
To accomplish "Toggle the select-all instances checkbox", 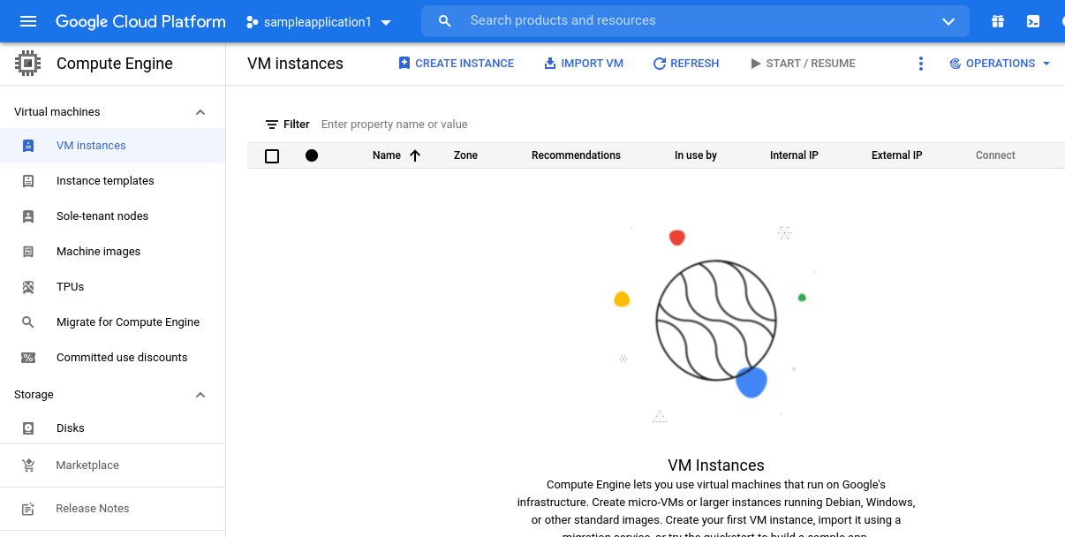I will 272,156.
